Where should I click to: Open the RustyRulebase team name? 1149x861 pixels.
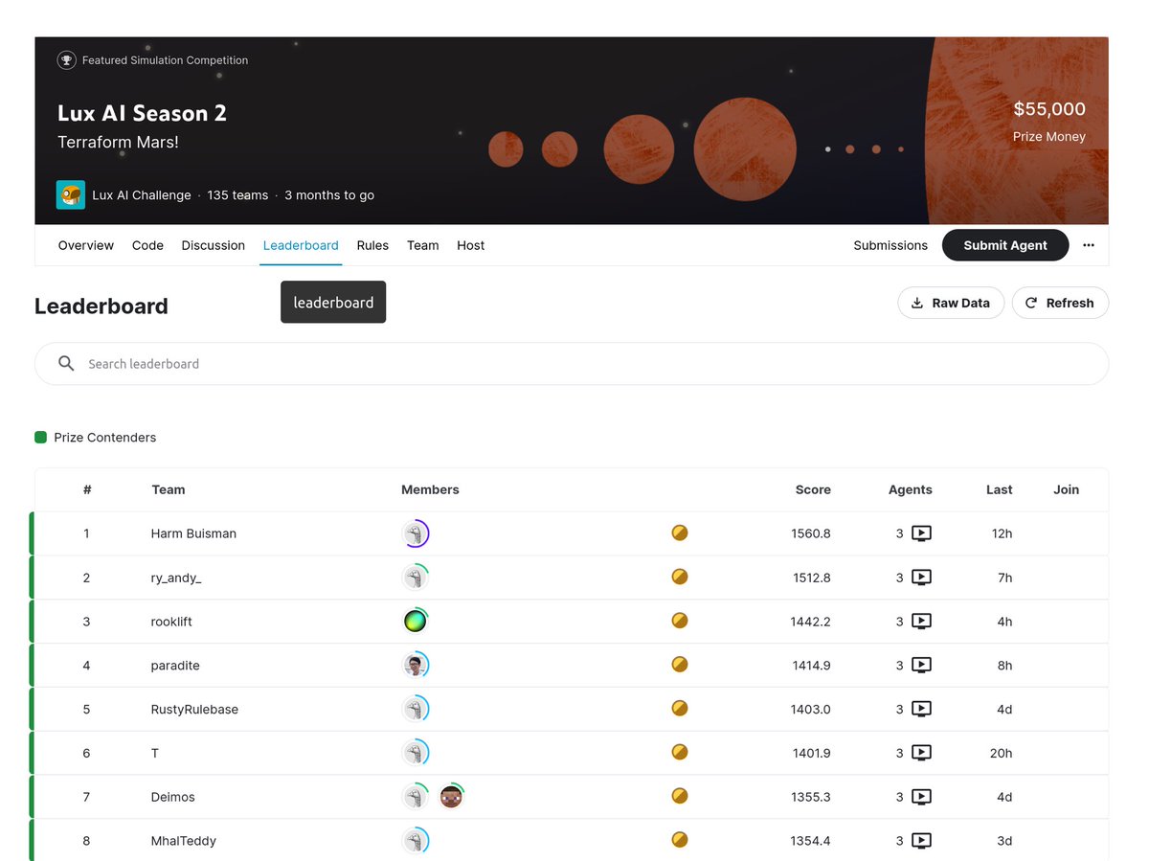[x=194, y=710]
